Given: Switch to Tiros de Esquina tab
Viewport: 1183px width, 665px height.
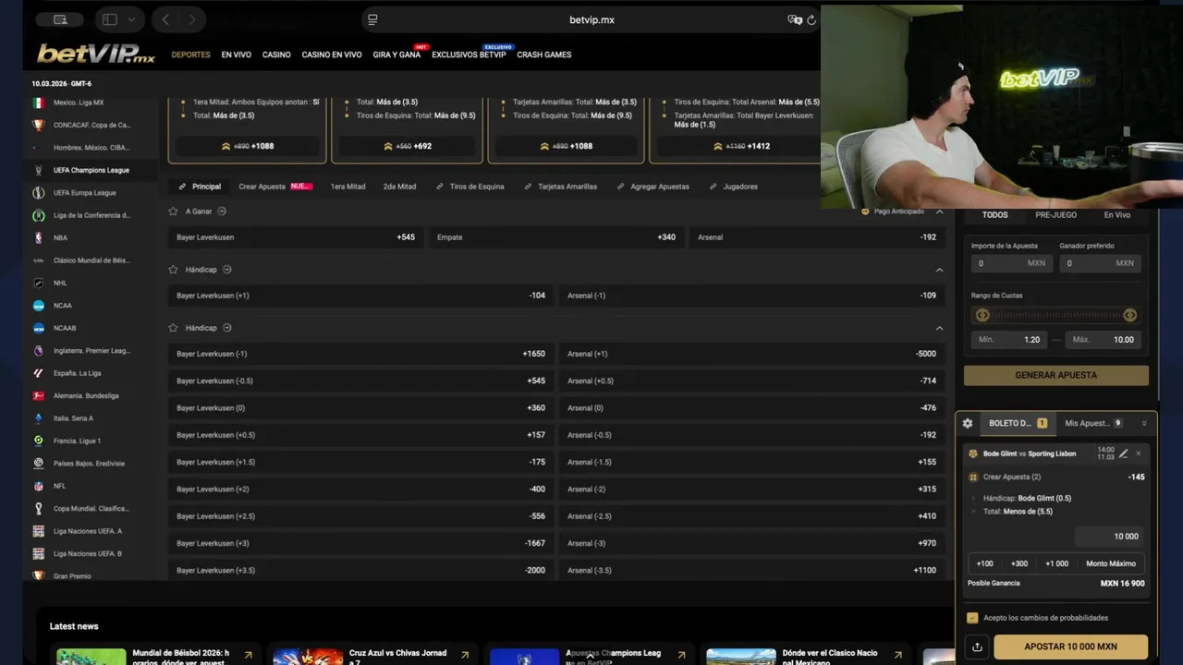Looking at the screenshot, I should click(470, 187).
